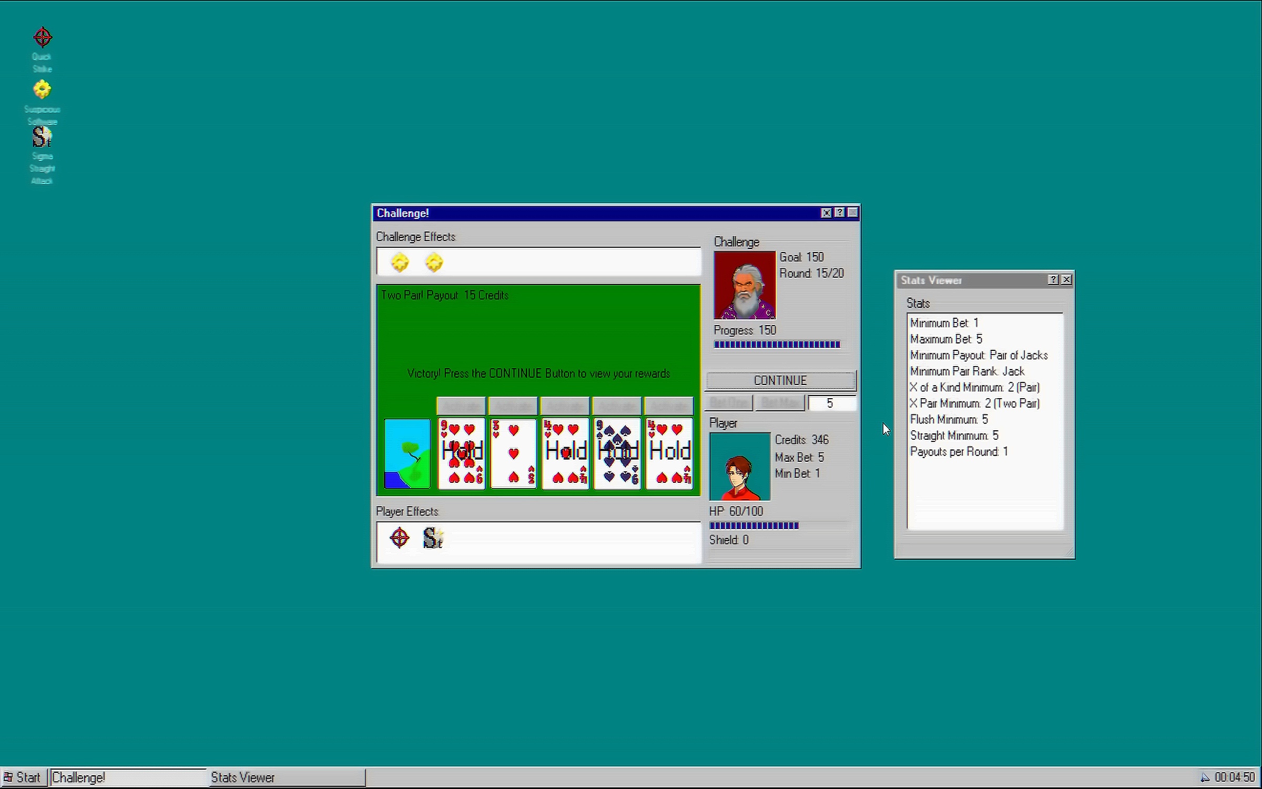Image resolution: width=1262 pixels, height=789 pixels.
Task: Open the Sigma Straight Attack desktop icon
Action: 42,138
